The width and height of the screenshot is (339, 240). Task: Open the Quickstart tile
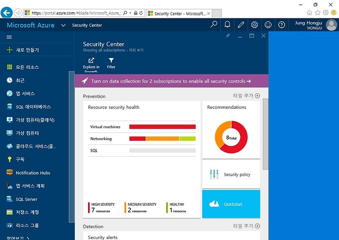231,204
